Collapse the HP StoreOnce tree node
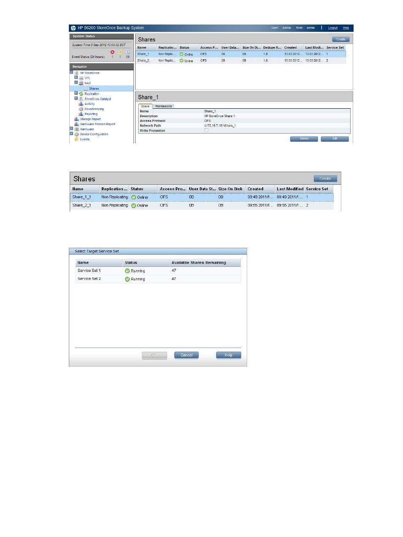Viewport: 403px width, 537px height. (71, 72)
